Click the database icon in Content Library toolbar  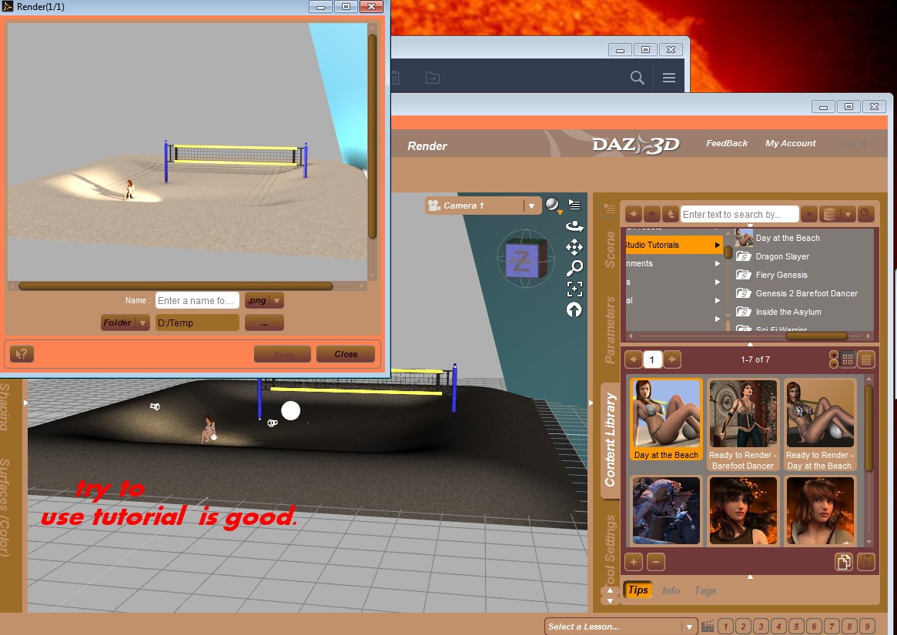coord(828,215)
